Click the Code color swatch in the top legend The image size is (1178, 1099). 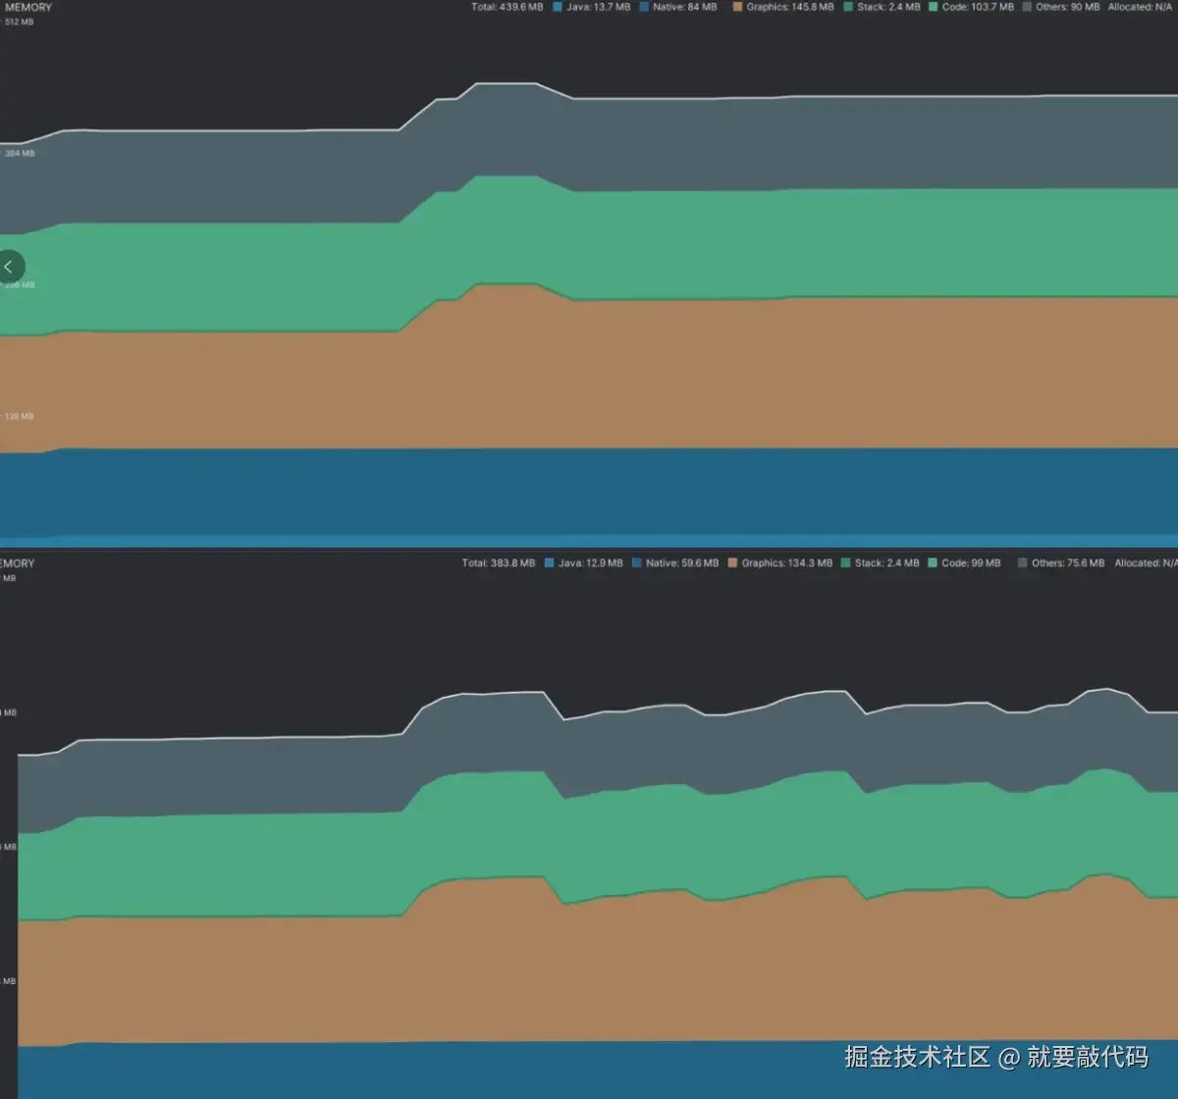pyautogui.click(x=933, y=7)
